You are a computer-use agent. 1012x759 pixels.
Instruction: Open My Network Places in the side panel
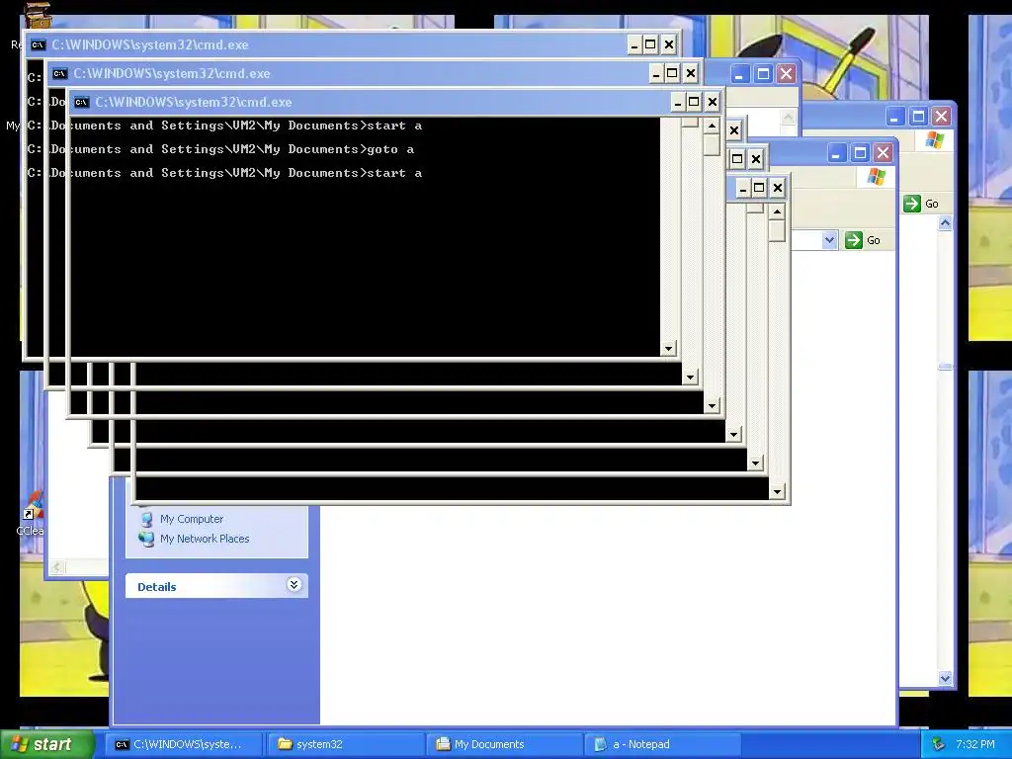coord(205,539)
